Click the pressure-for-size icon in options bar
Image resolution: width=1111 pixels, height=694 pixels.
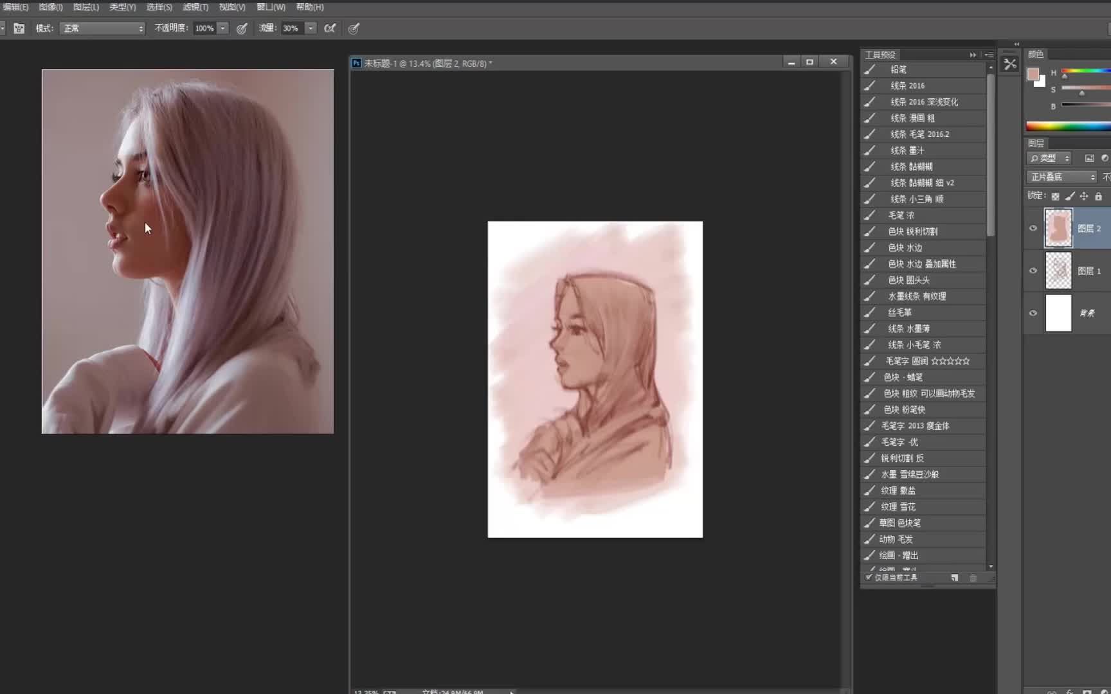tap(354, 28)
